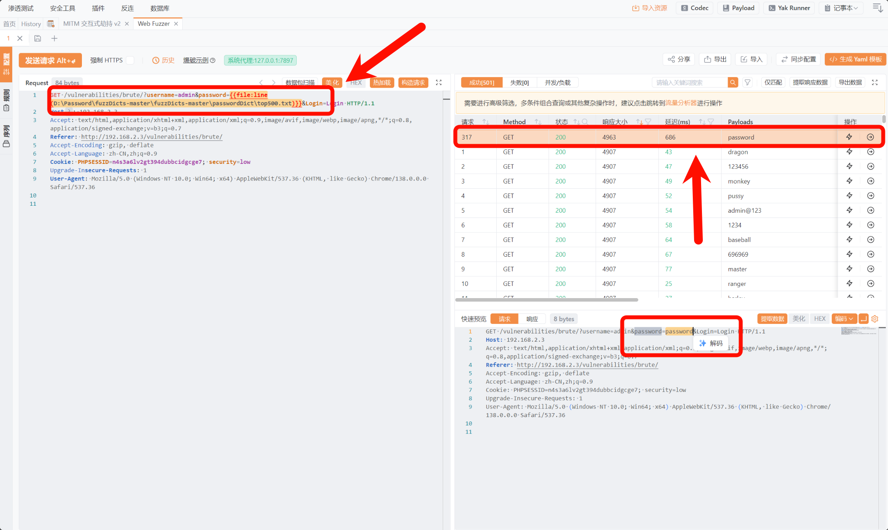Click the filter funnel icon in results toolbar

(748, 82)
